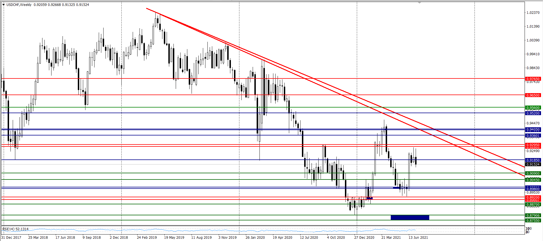Click the blue 0.95200 price label

pos(533,113)
